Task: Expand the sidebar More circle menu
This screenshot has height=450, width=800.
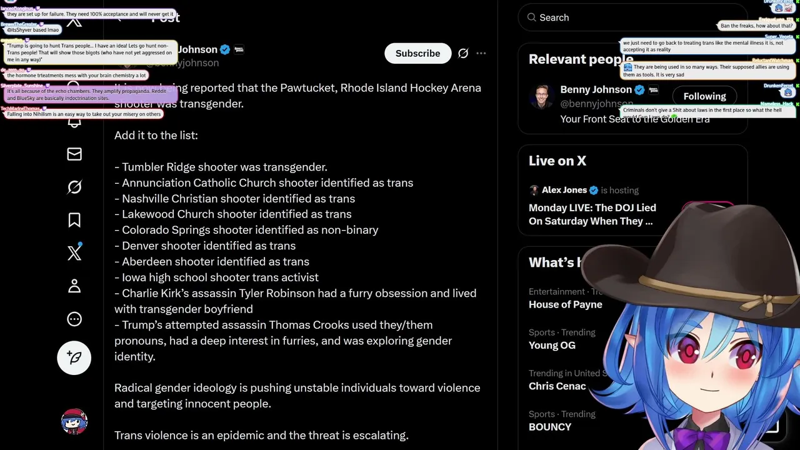Action: coord(74,319)
